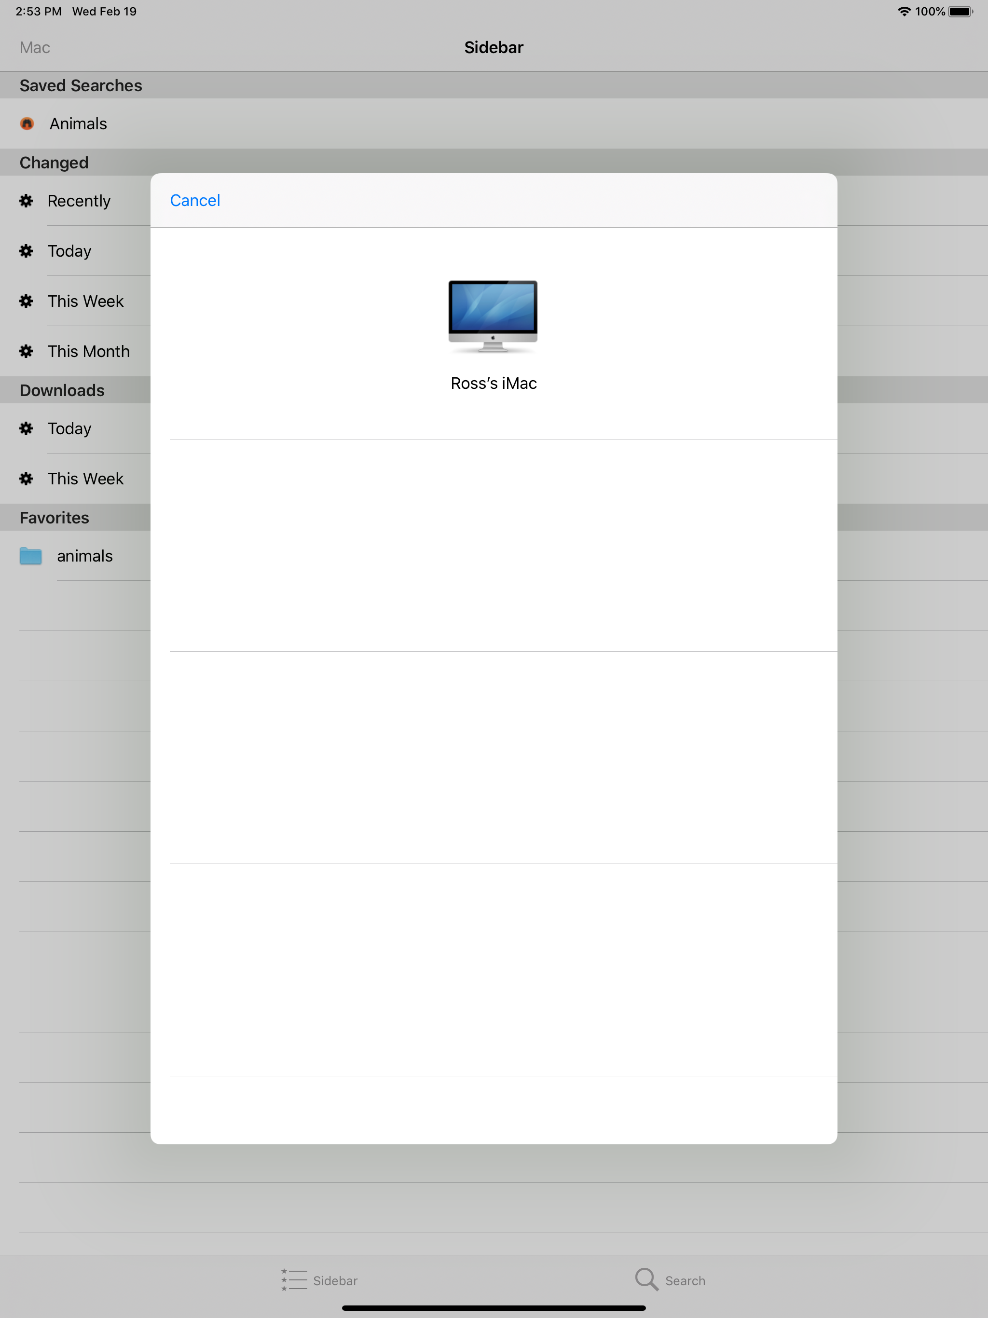
Task: Open This Week under the Downloads section
Action: tap(86, 479)
